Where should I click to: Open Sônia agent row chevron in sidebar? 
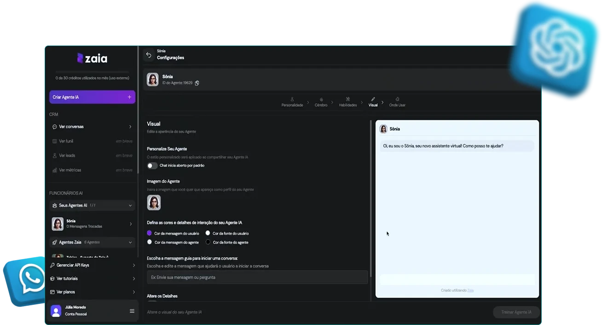(131, 224)
